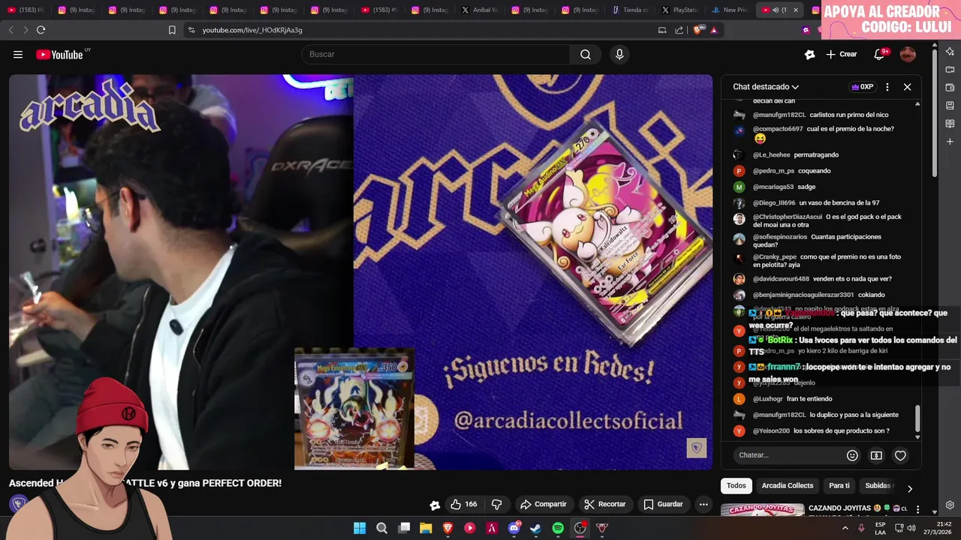Open the CAZANDO JOYITAS video thumbnail
The image size is (961, 540).
[x=761, y=511]
